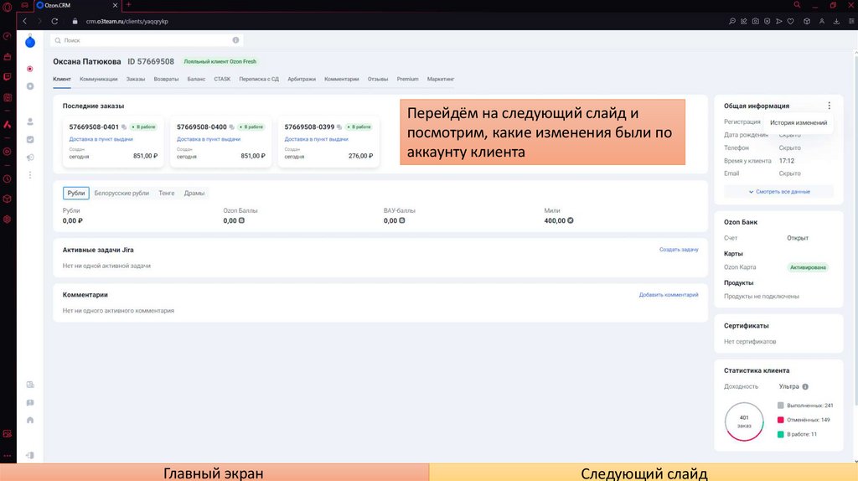The image size is (858, 481).
Task: Open delivery link of order 57669508-0399
Action: point(316,139)
